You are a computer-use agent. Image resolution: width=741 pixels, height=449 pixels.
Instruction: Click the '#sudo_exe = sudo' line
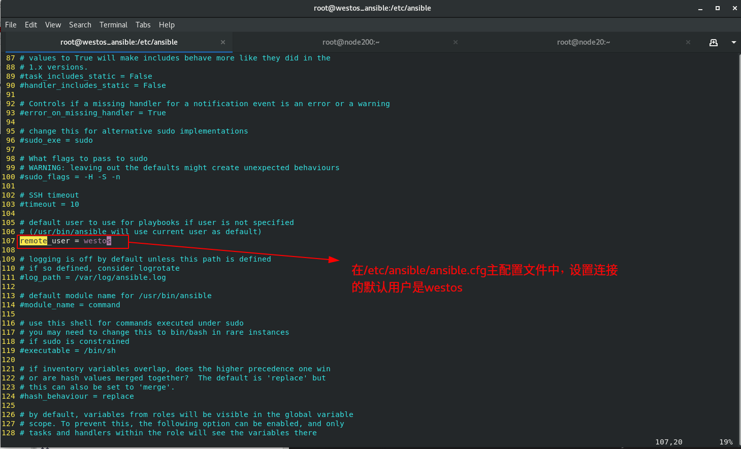[56, 140]
